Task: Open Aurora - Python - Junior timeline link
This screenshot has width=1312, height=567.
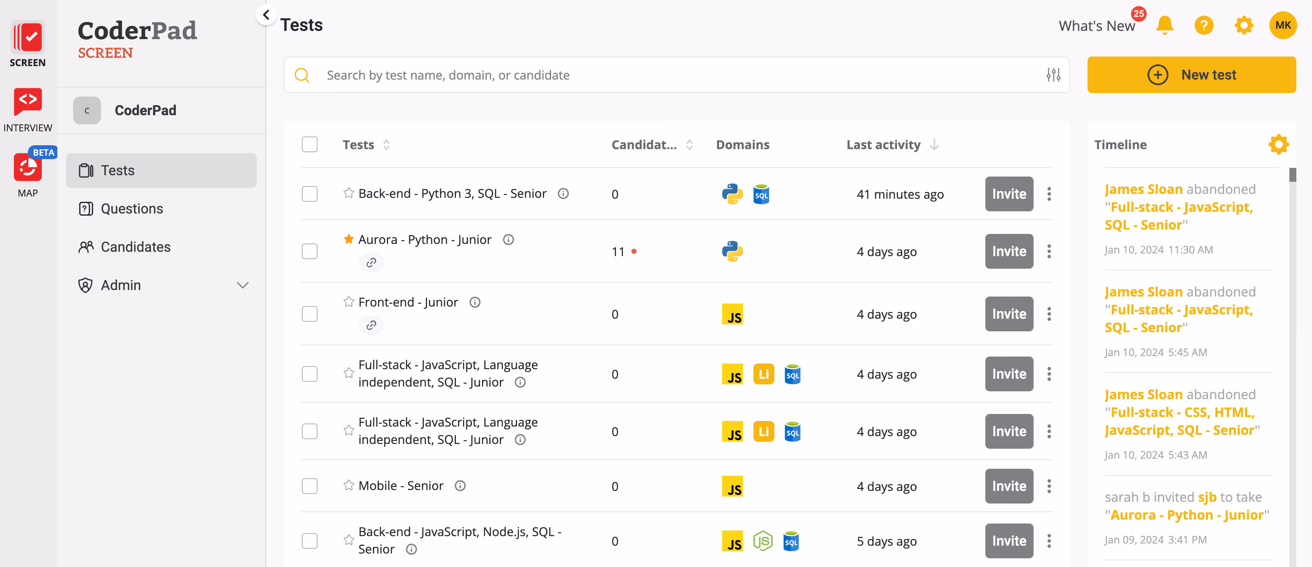Action: click(x=1186, y=514)
